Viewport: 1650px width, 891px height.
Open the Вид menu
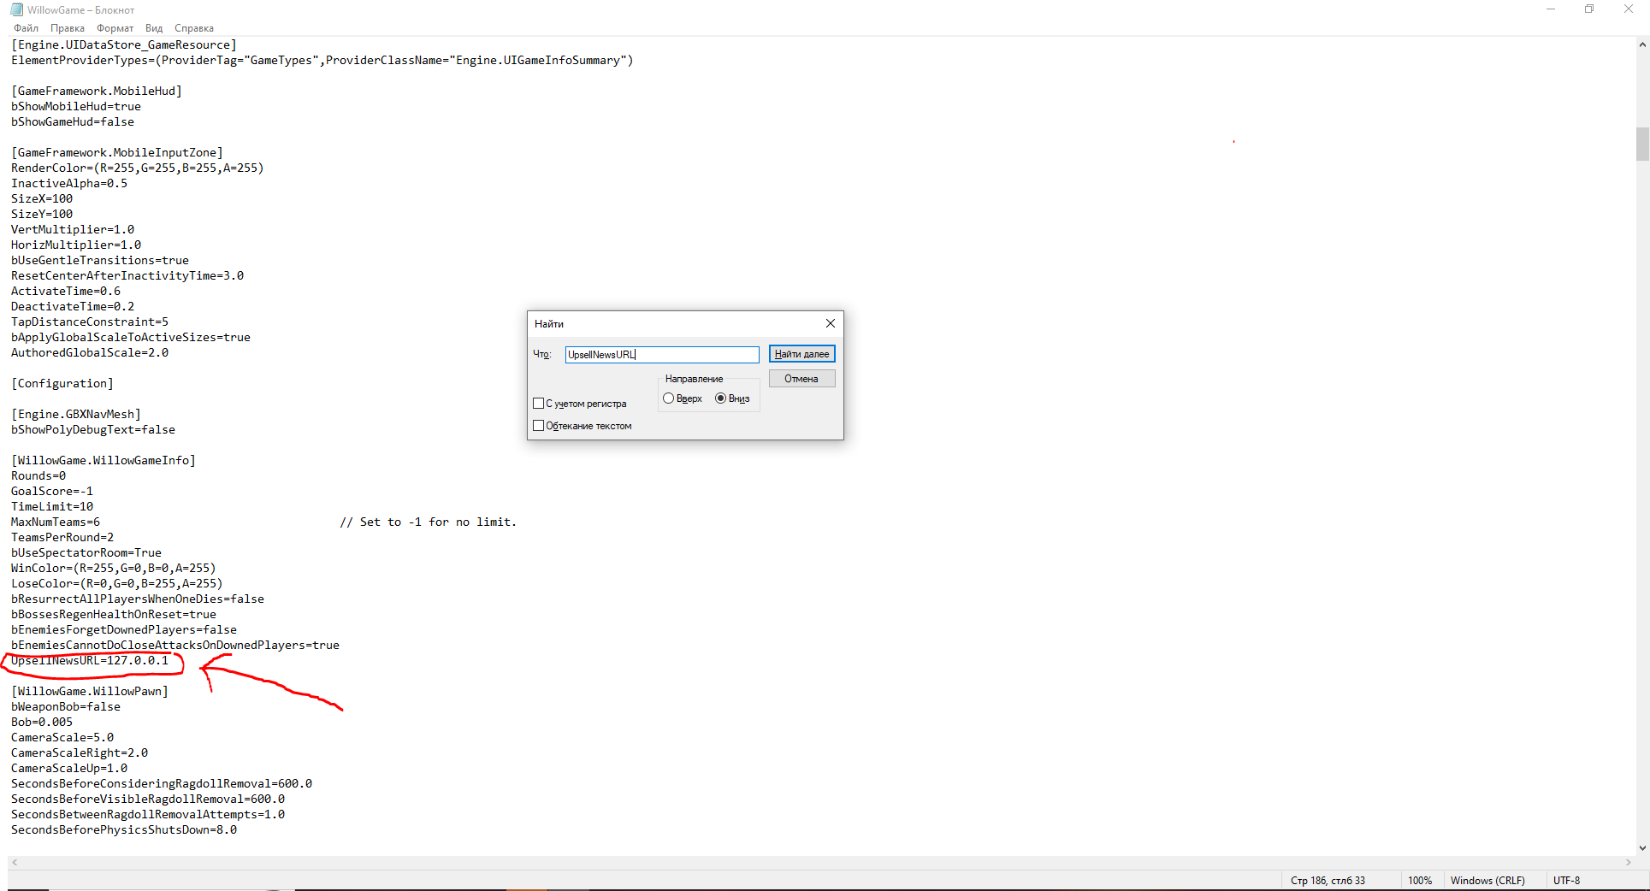[x=154, y=28]
